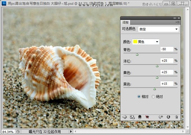This screenshot has width=191, height=135.
Task: Open the 黄色 color selection dropdown
Action: (x=146, y=42)
